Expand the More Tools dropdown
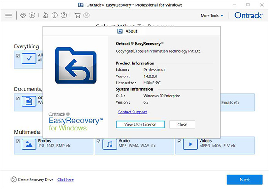The image size is (269, 189). pos(212,16)
